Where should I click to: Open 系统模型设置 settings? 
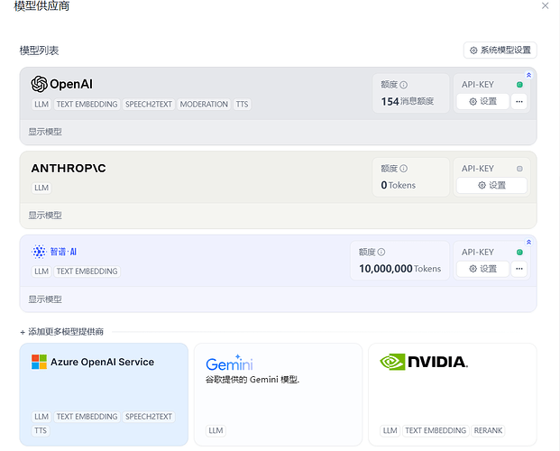(500, 50)
